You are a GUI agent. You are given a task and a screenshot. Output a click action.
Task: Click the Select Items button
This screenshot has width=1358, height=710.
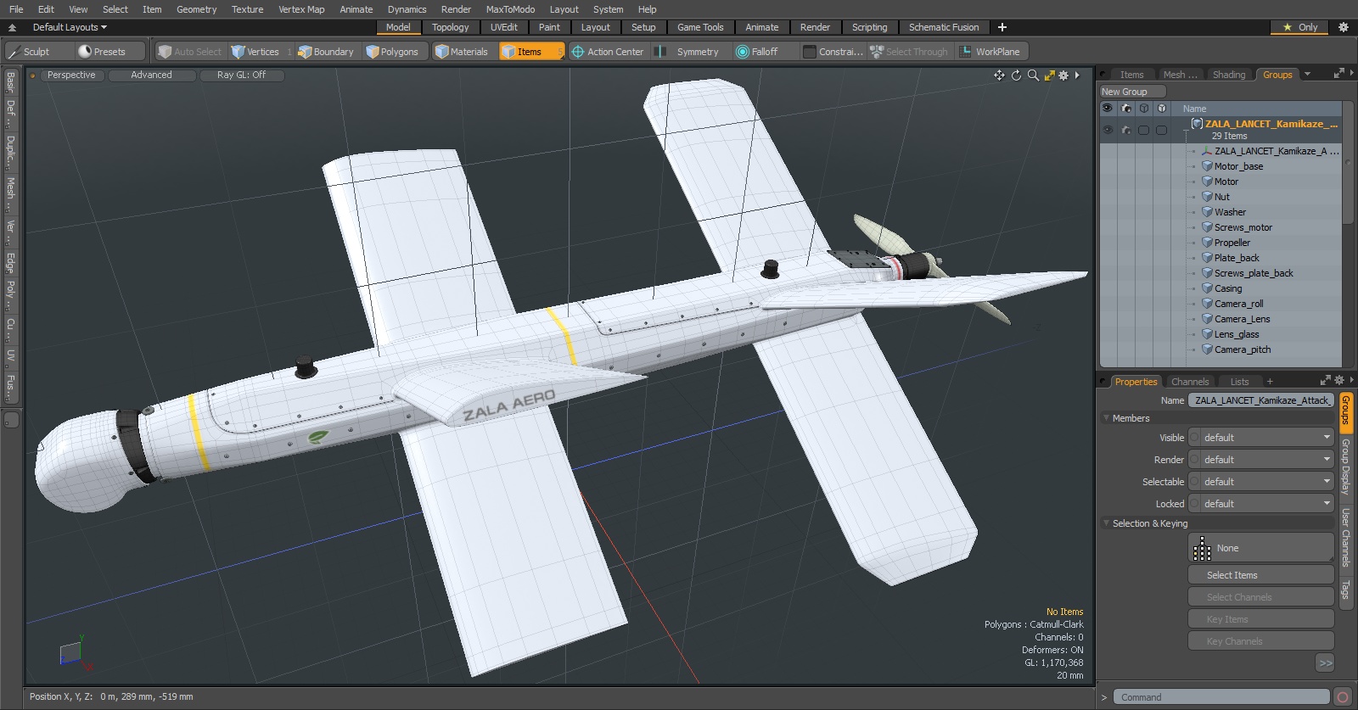1261,575
